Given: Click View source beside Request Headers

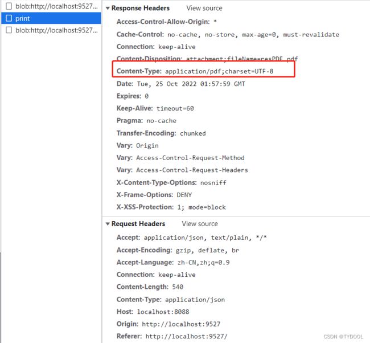Looking at the screenshot, I should 200,224.
